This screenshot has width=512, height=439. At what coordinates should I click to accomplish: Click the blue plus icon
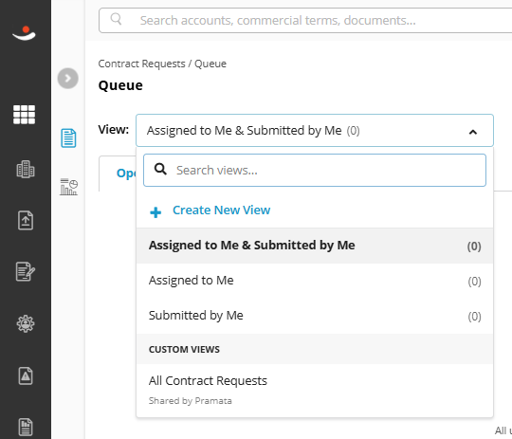coord(155,212)
